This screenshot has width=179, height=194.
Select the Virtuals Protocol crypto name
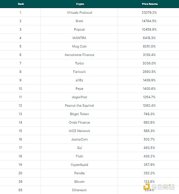coord(79,12)
